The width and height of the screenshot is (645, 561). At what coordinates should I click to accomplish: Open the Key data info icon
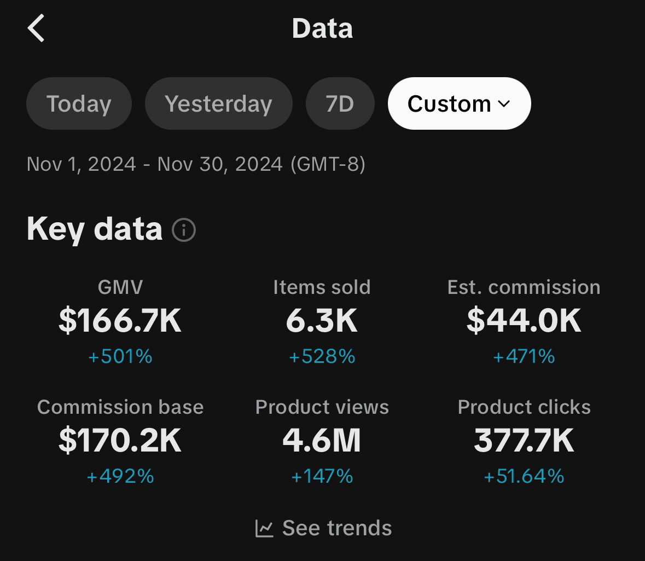(184, 230)
